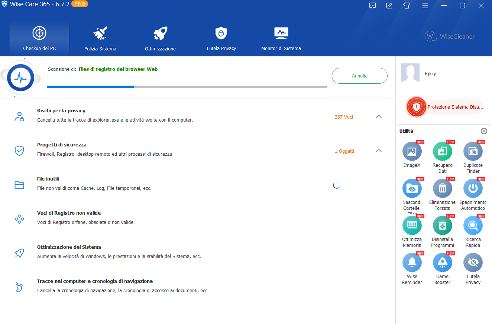Click the 1 Oggetti result

(x=344, y=151)
